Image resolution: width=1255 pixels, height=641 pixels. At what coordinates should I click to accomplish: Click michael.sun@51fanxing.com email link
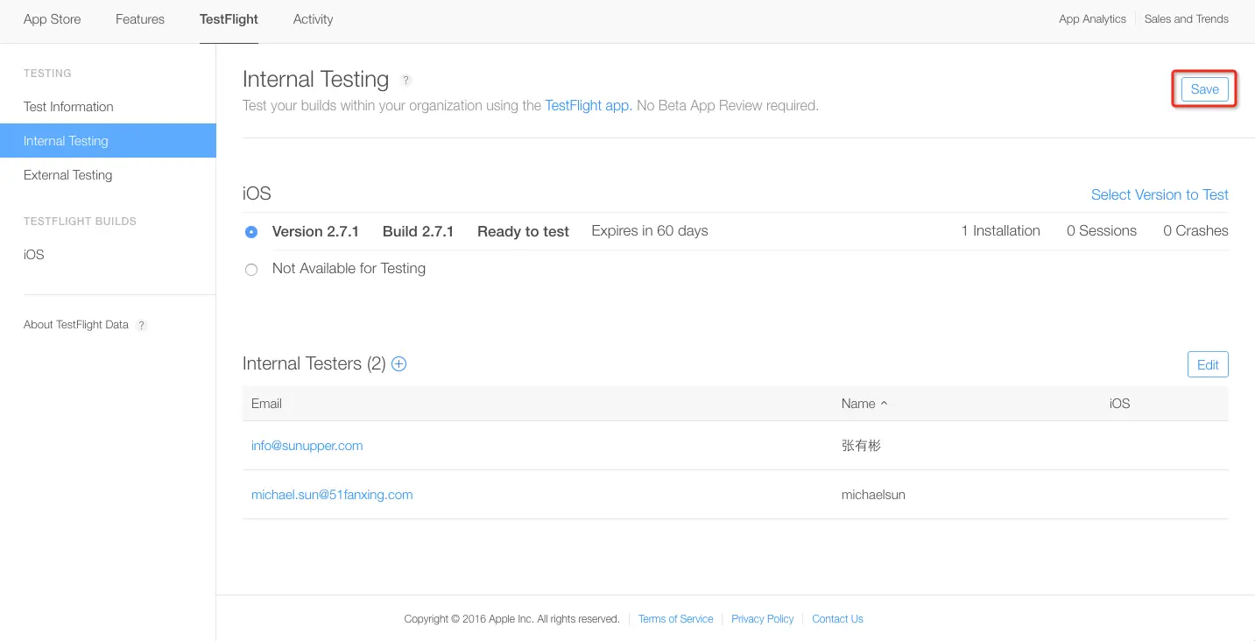click(x=332, y=495)
